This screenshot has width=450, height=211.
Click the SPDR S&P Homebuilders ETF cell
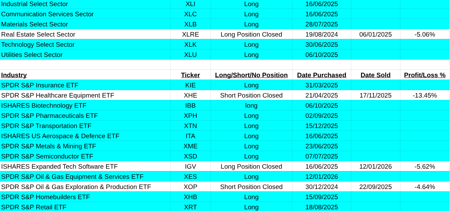pyautogui.click(x=46, y=197)
